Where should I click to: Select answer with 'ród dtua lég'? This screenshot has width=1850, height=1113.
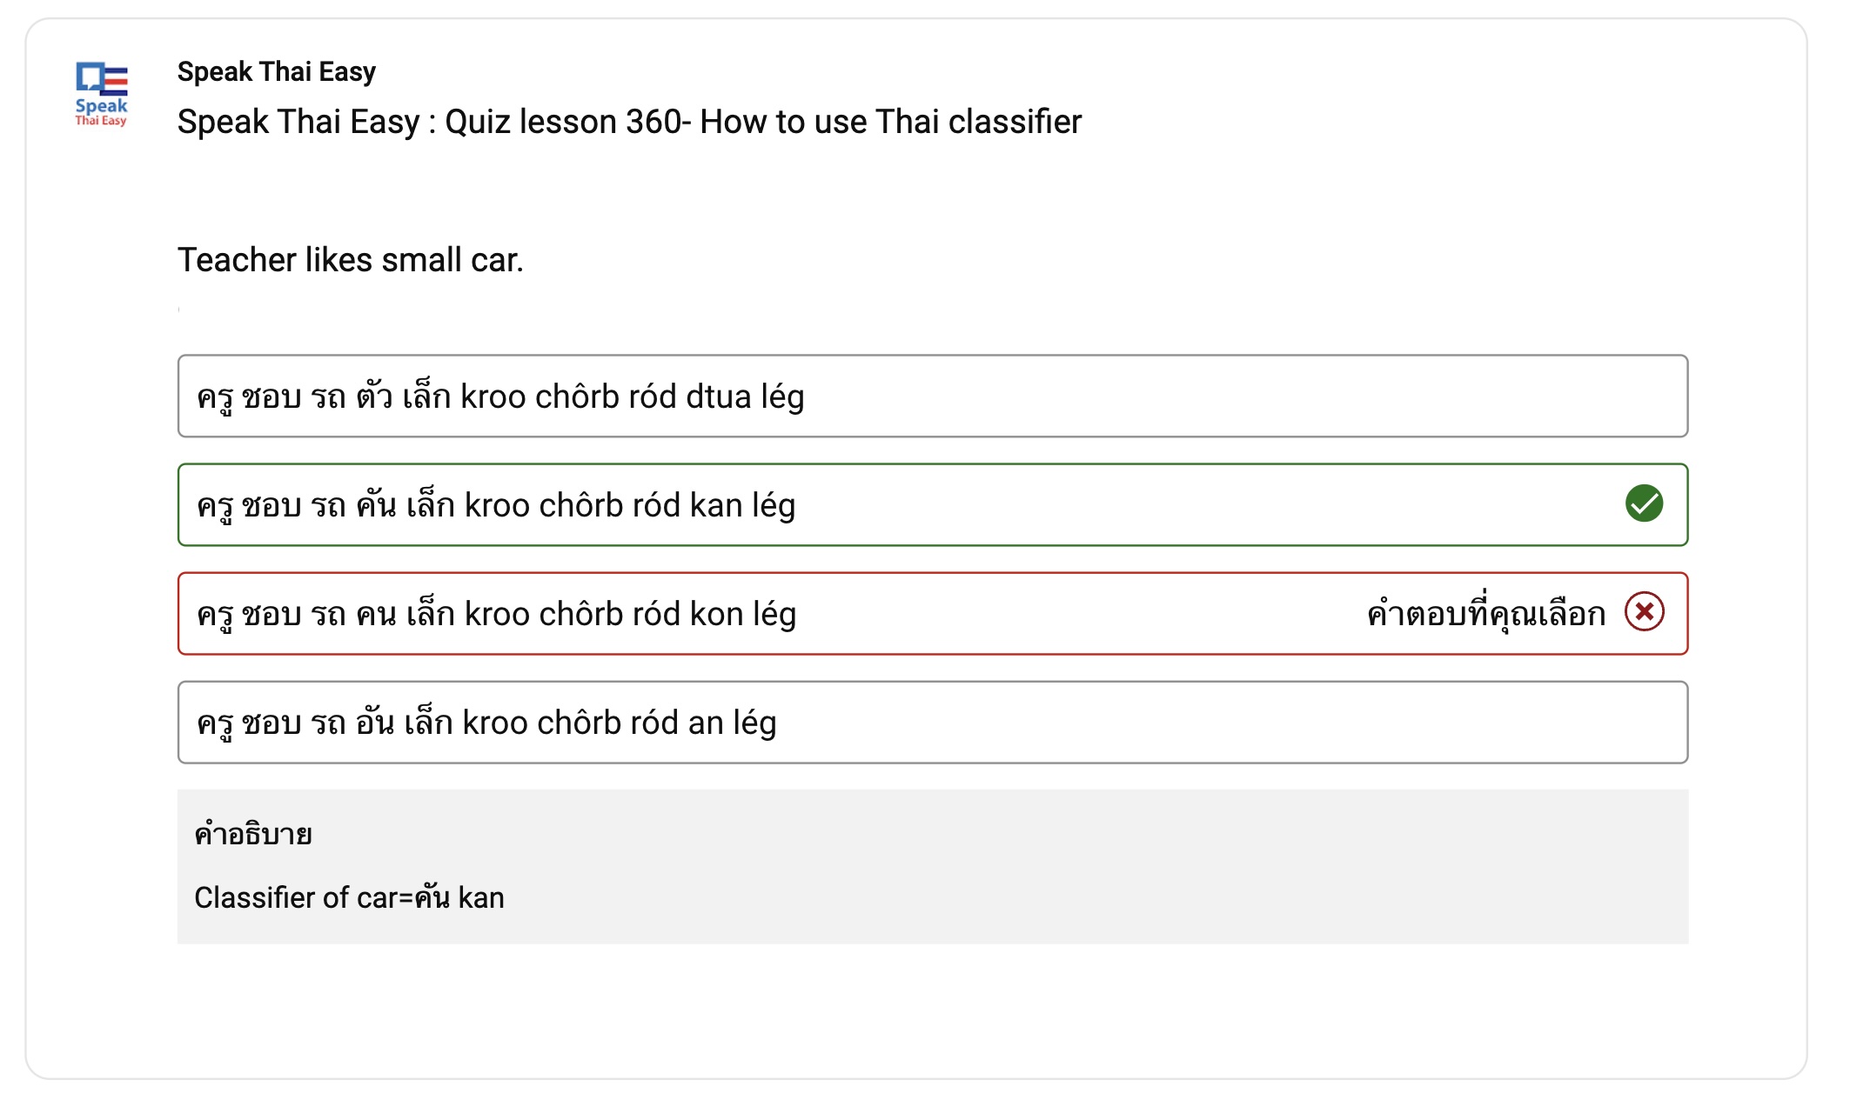point(933,396)
